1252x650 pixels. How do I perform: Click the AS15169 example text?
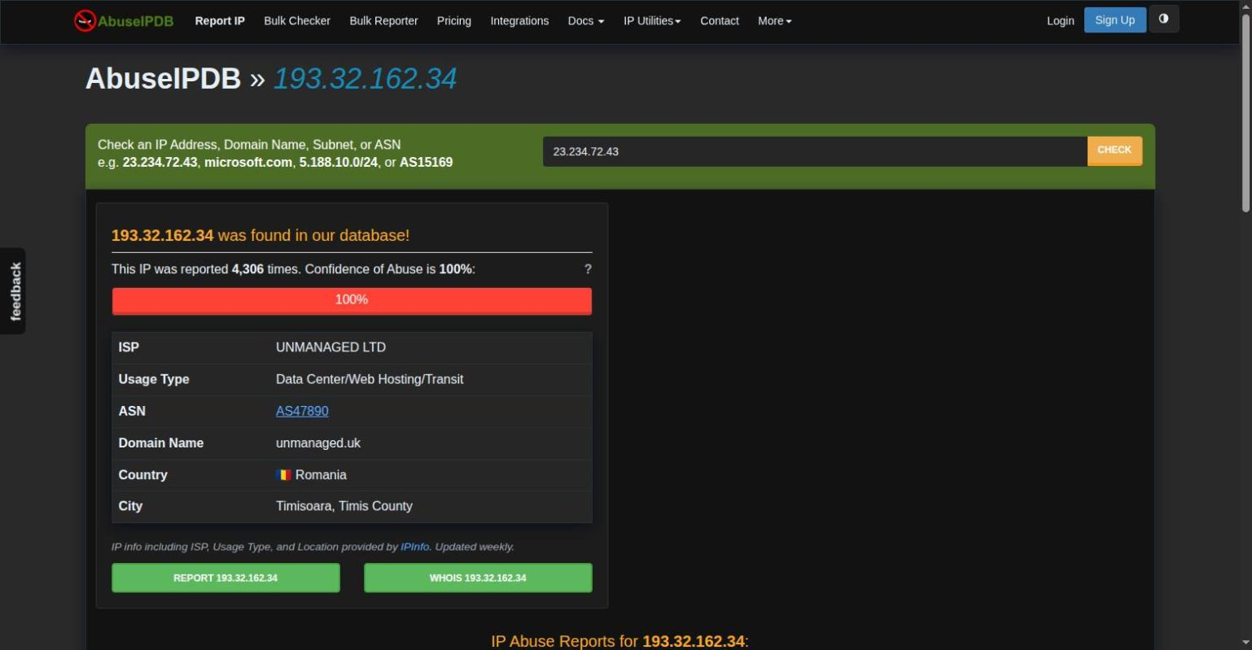426,163
